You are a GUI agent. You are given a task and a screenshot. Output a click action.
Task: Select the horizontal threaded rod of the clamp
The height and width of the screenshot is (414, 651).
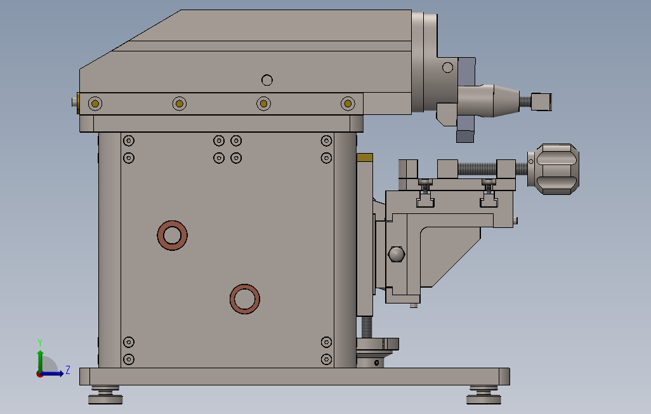(477, 169)
